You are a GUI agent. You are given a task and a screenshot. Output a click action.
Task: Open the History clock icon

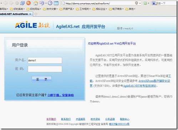[x=50, y=3]
